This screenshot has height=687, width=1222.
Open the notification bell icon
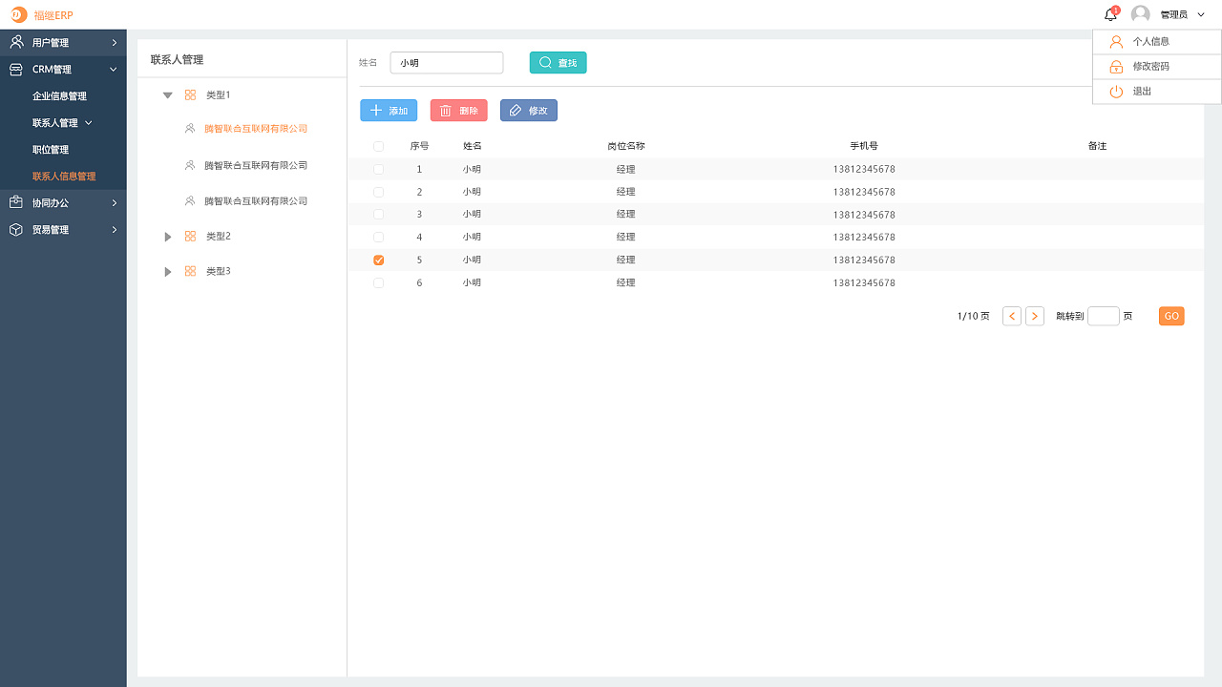[1110, 14]
